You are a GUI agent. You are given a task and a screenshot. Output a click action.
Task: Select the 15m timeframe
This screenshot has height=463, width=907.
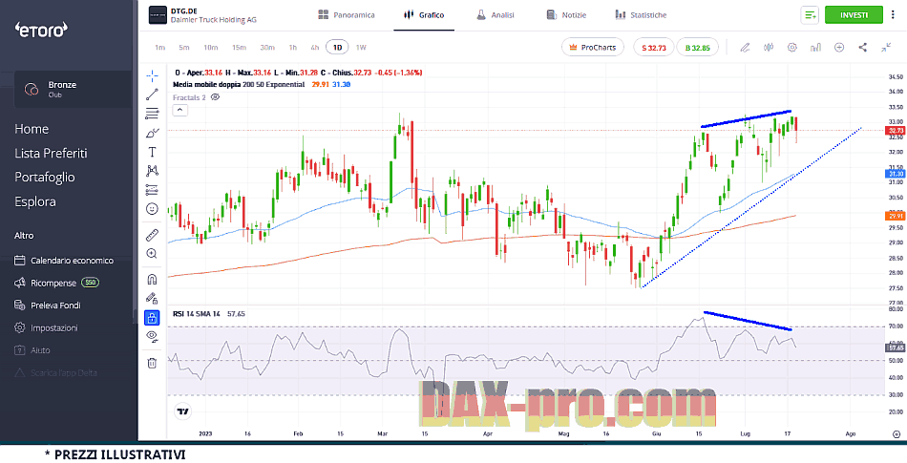pos(239,48)
